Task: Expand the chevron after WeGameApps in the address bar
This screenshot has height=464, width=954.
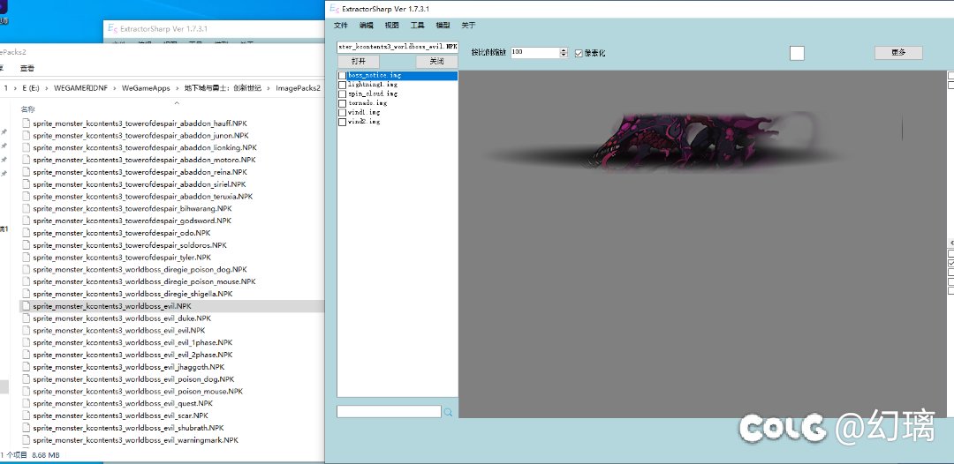Action: click(x=178, y=88)
